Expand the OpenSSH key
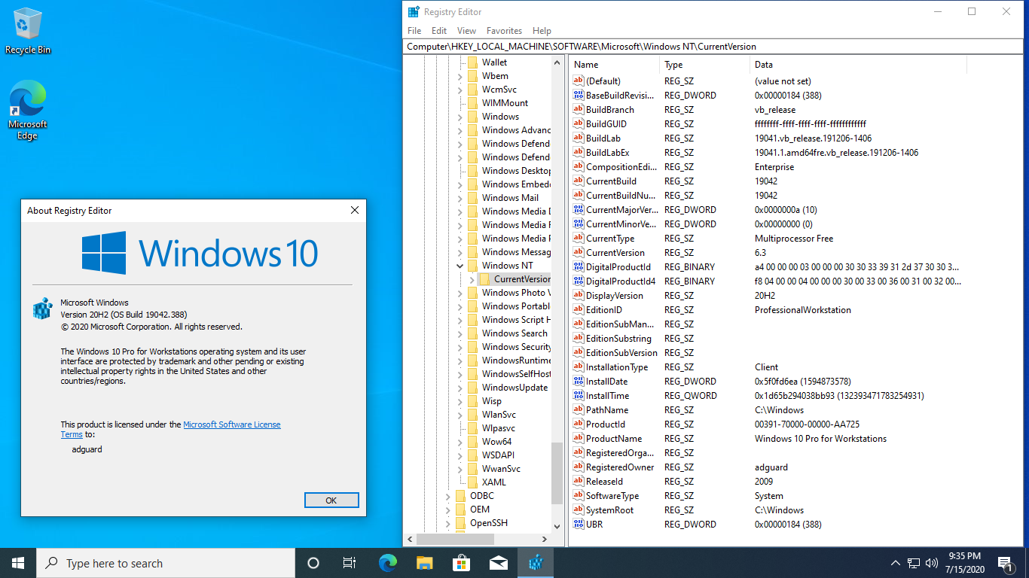 click(x=448, y=523)
